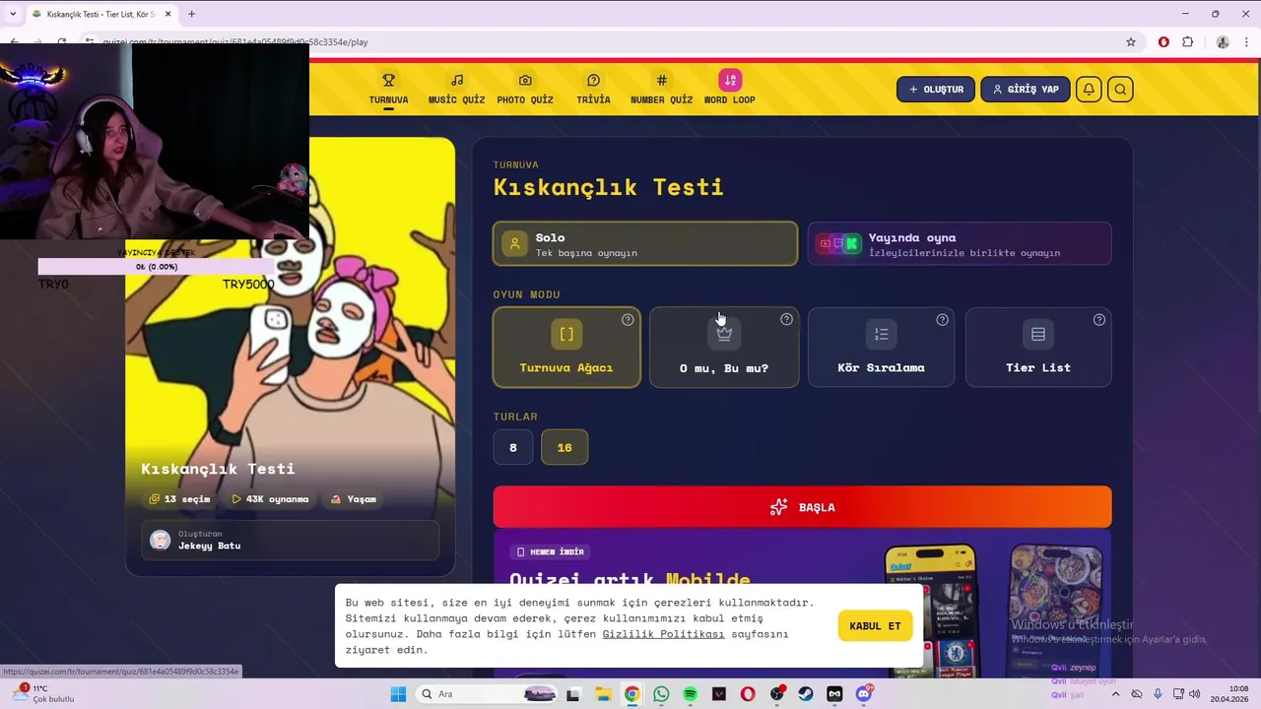Open Steam from the taskbar
Screen dimensions: 1261x709
point(806,694)
